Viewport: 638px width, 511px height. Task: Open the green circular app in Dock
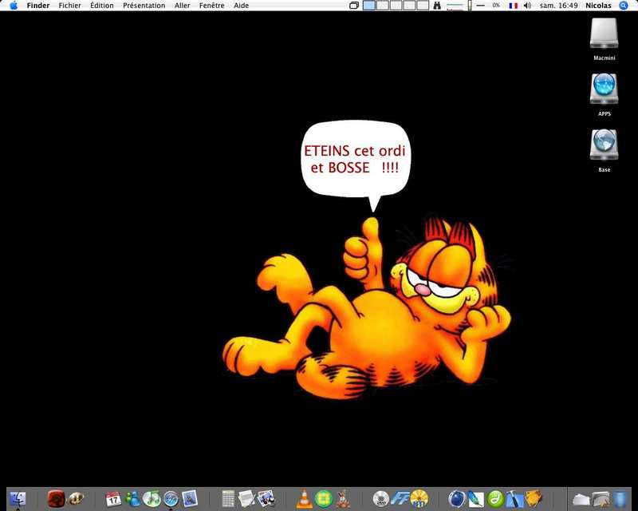click(x=324, y=499)
